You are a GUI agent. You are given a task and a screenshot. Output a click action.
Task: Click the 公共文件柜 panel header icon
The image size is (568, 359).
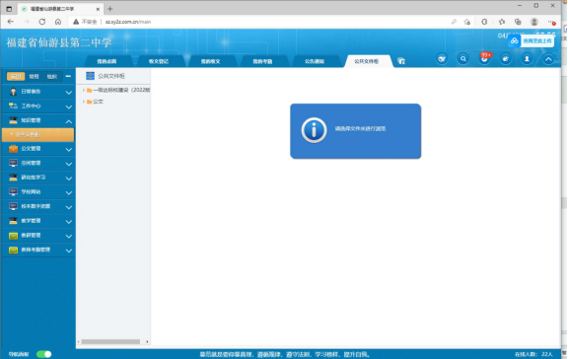coord(90,76)
